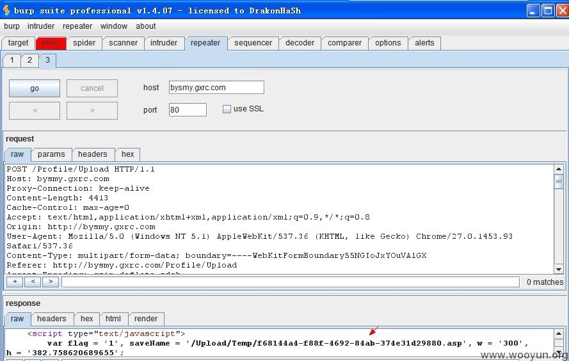Click the request scrollbar thumb
Screen dimensions: 569x361
[x=559, y=181]
